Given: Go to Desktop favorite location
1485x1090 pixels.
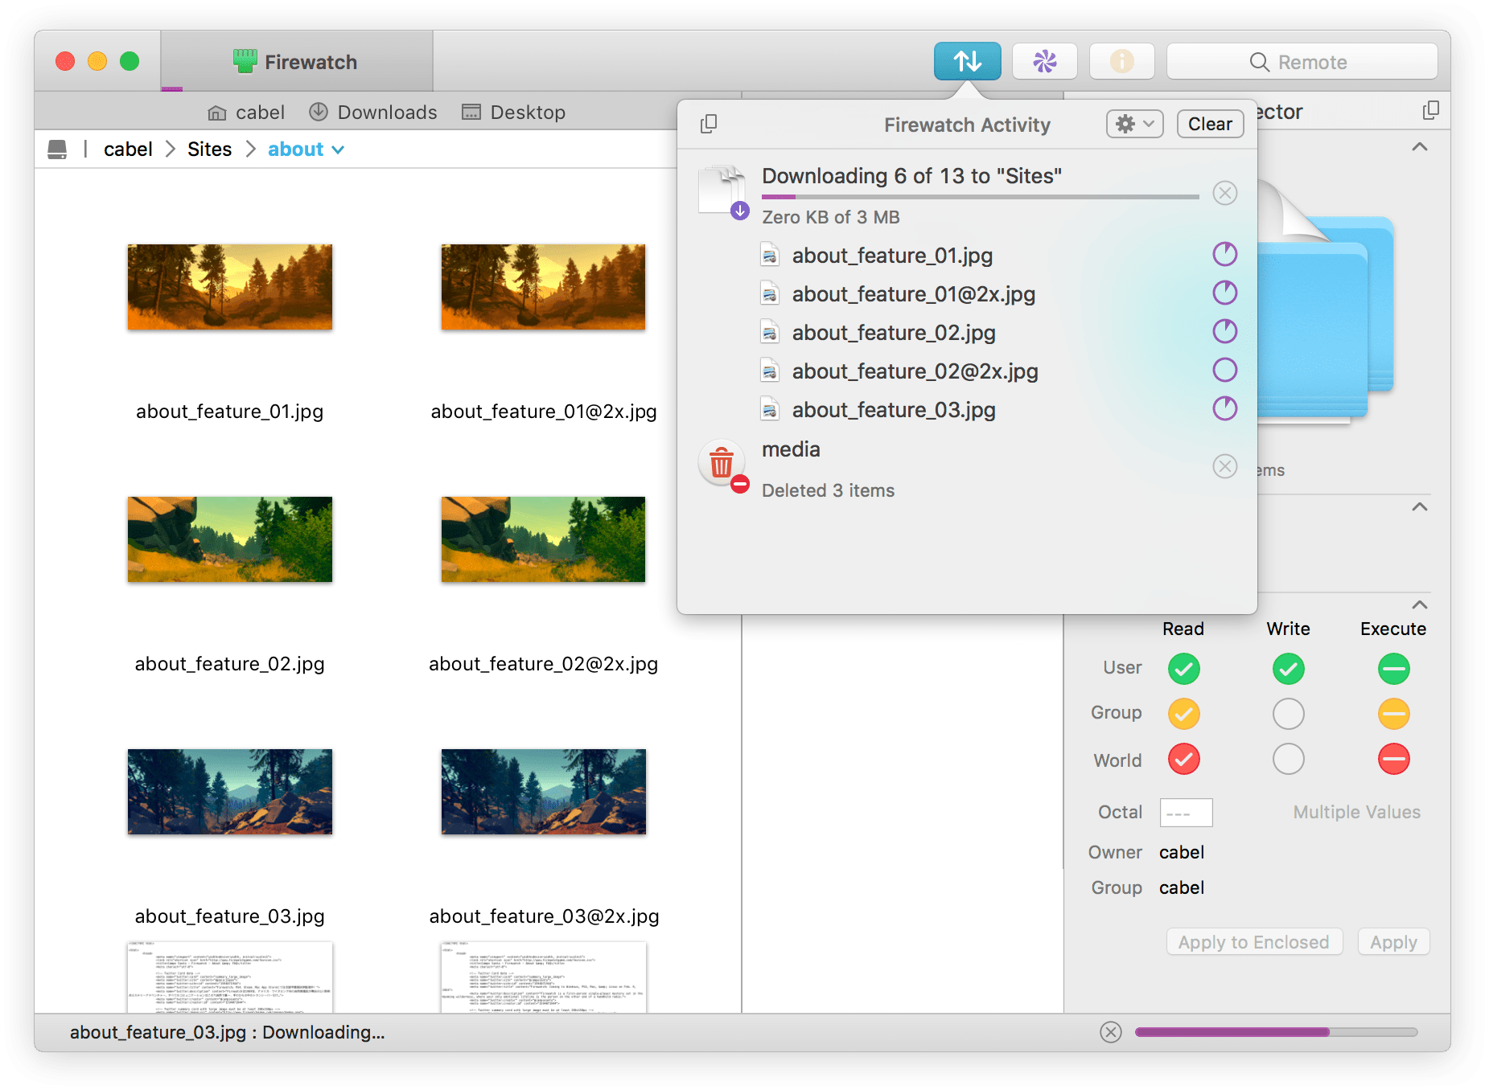Looking at the screenshot, I should (513, 113).
